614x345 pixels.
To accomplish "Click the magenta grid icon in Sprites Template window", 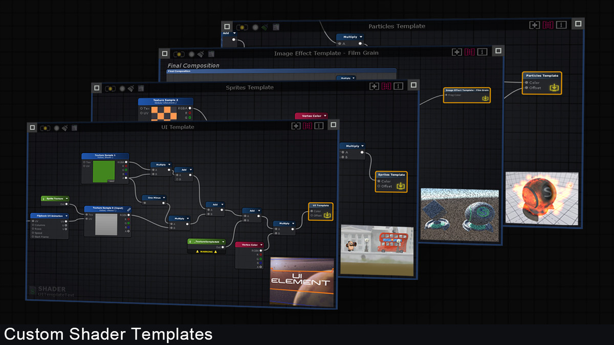I will (386, 86).
